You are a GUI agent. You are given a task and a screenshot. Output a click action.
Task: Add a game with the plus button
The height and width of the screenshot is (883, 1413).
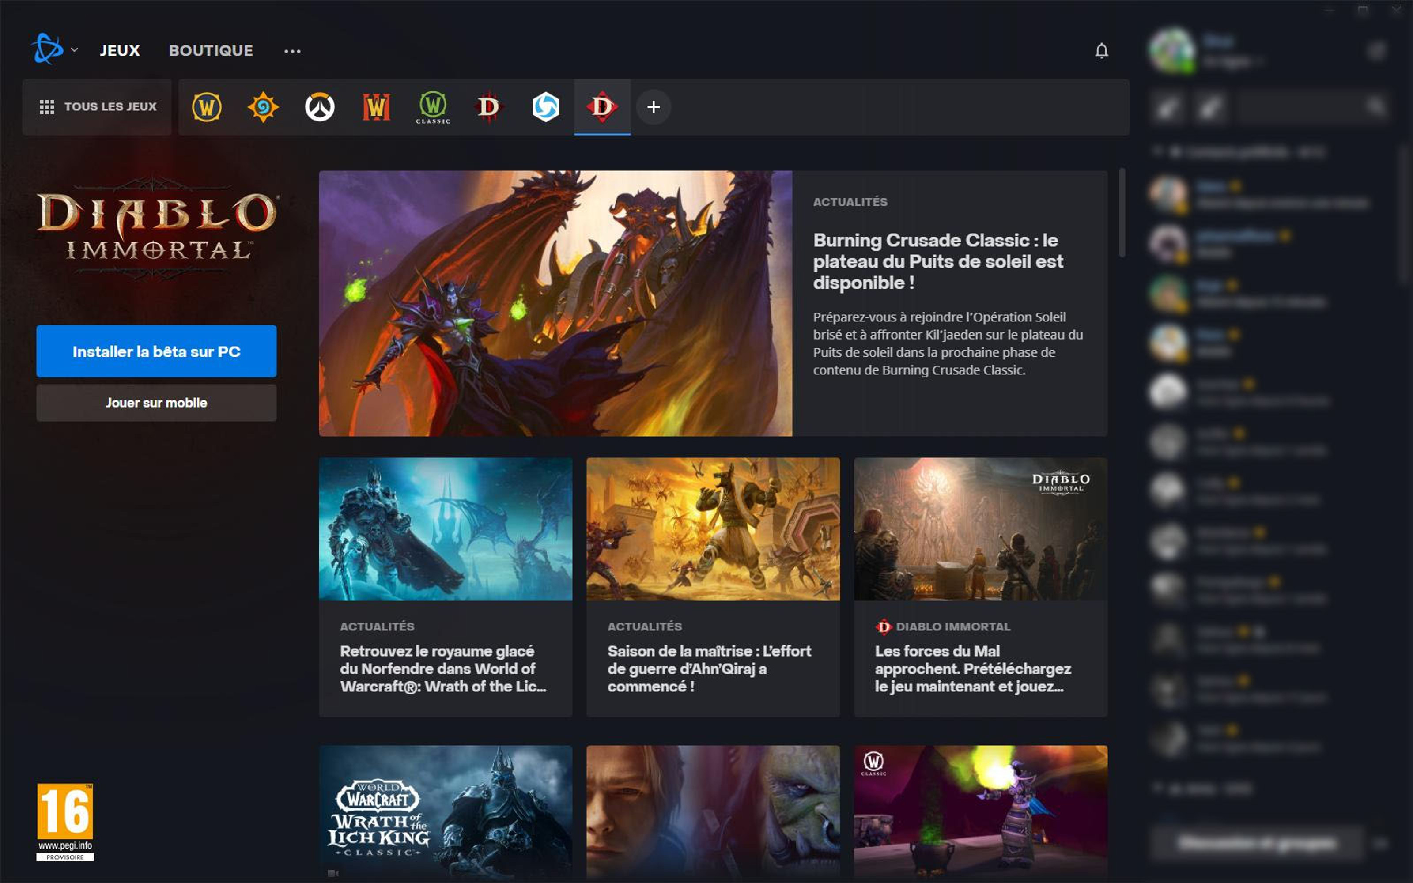(x=654, y=107)
